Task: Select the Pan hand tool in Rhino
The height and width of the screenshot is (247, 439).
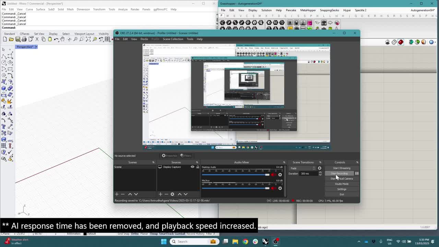Action: point(62,39)
